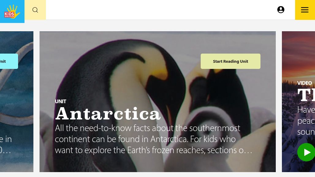This screenshot has height=177, width=315.
Task: Click the video description text on right card
Action: click(x=306, y=121)
